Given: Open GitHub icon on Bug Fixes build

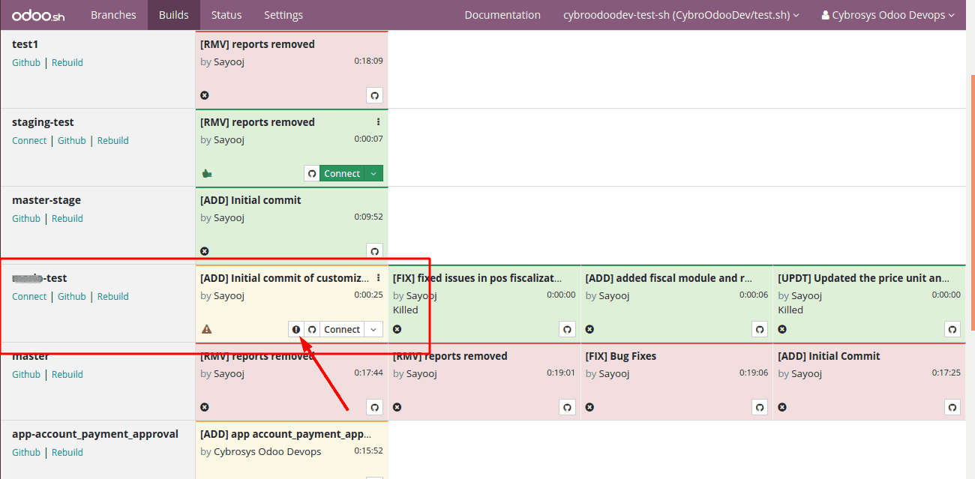Looking at the screenshot, I should [760, 407].
